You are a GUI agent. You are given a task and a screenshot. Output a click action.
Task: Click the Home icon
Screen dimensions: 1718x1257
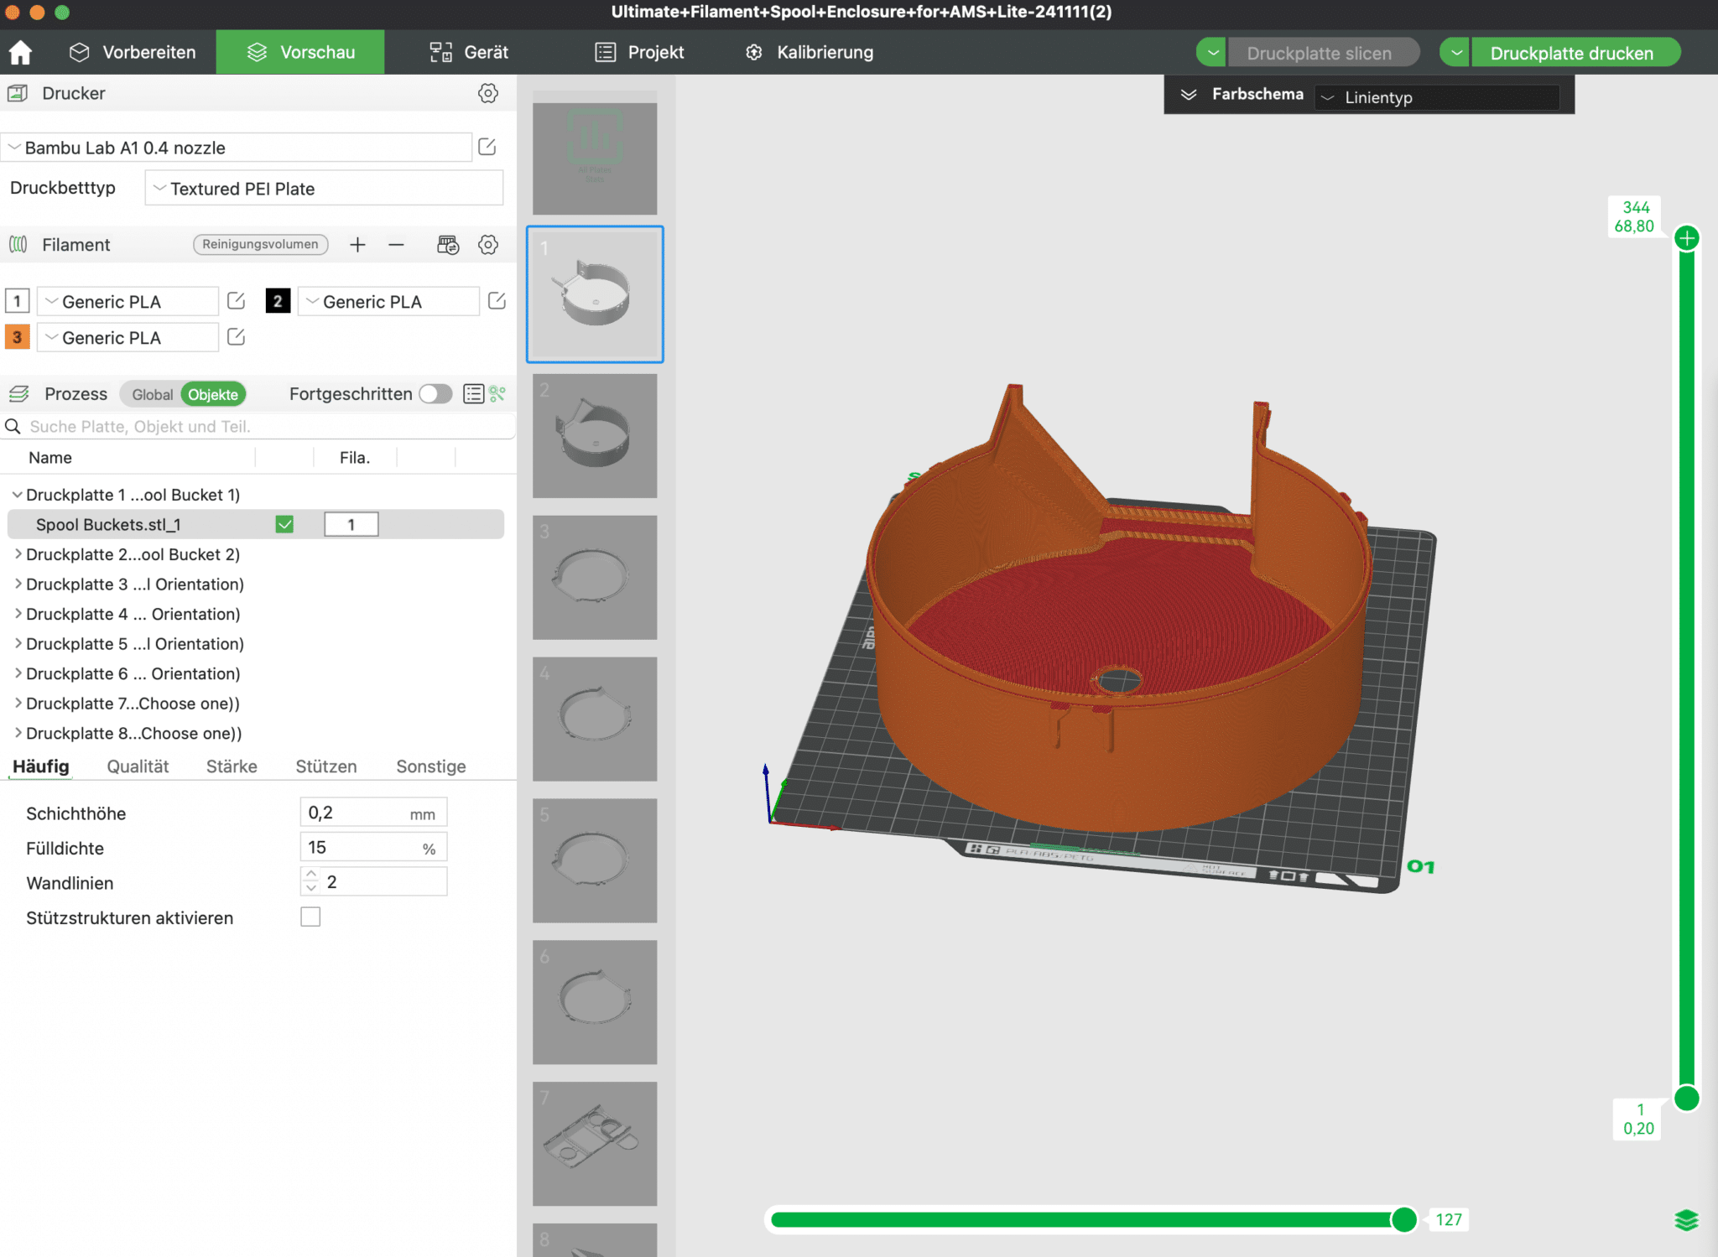click(20, 52)
